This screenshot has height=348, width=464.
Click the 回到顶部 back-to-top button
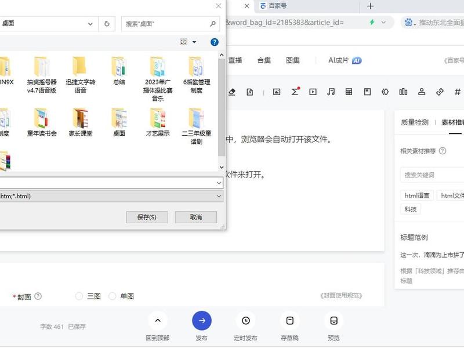tap(158, 321)
